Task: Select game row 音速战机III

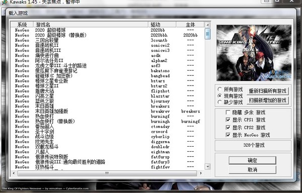Action: 107,50
